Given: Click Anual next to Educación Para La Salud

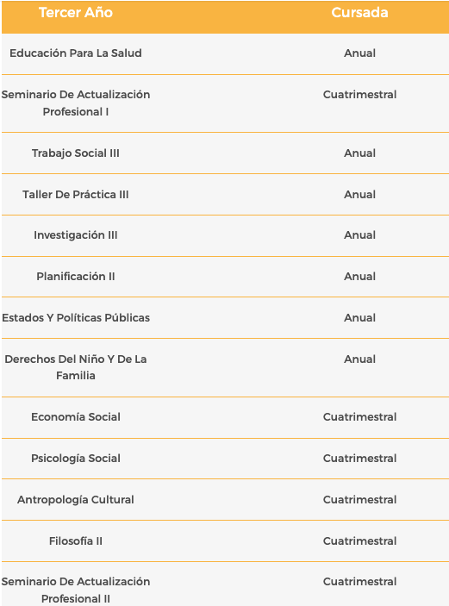Looking at the screenshot, I should (359, 53).
